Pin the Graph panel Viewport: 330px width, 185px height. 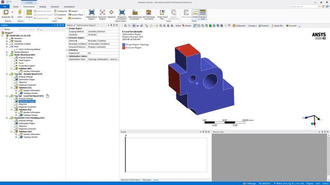coord(203,132)
